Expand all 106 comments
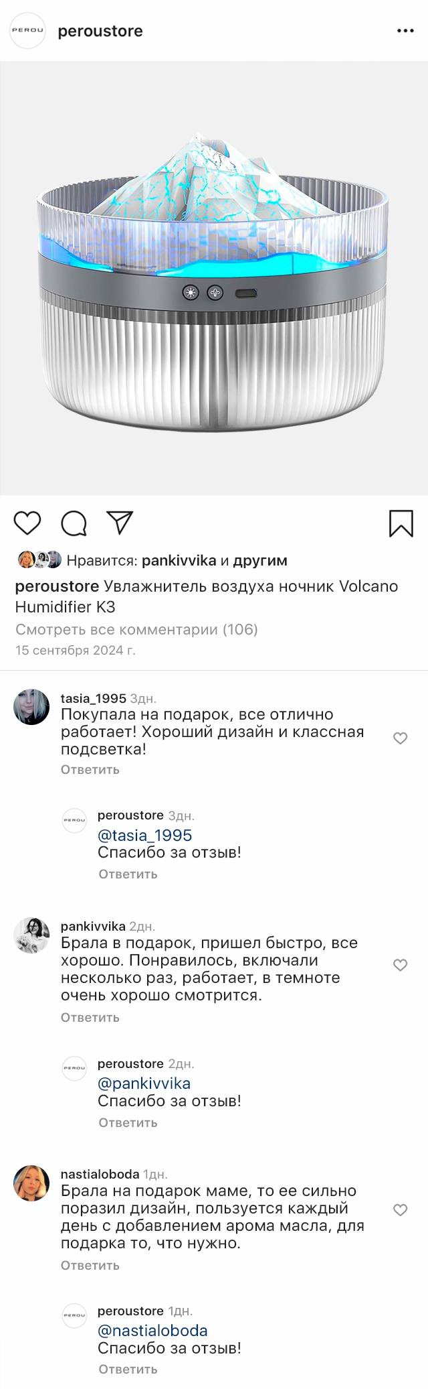Image resolution: width=428 pixels, height=1389 pixels. (x=136, y=629)
